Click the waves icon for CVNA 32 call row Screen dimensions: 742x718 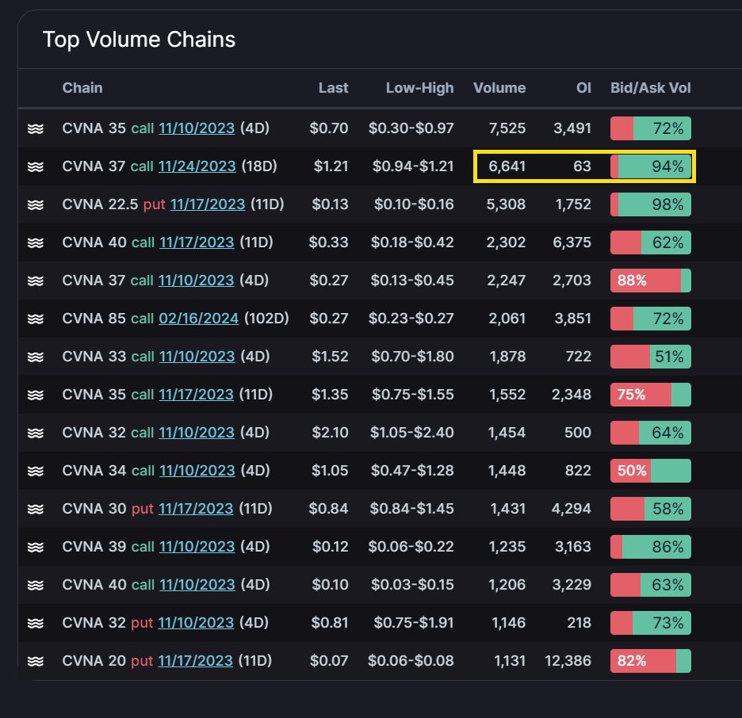point(36,433)
